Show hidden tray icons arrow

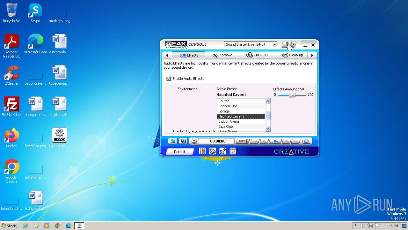tap(355, 226)
